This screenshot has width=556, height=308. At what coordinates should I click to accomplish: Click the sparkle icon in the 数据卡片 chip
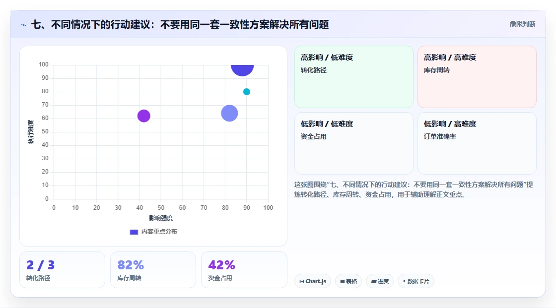pos(404,281)
